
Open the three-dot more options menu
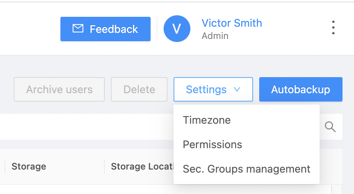click(x=333, y=27)
